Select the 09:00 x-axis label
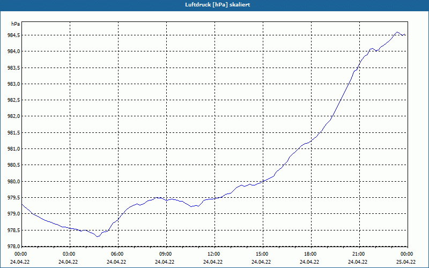The image size is (429, 268). point(166,254)
